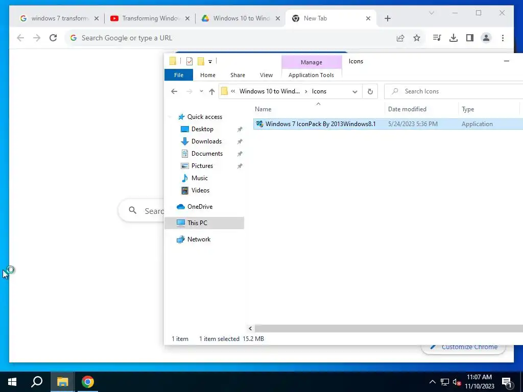Switch to the YouTube Transforming Windows tab

point(149,18)
